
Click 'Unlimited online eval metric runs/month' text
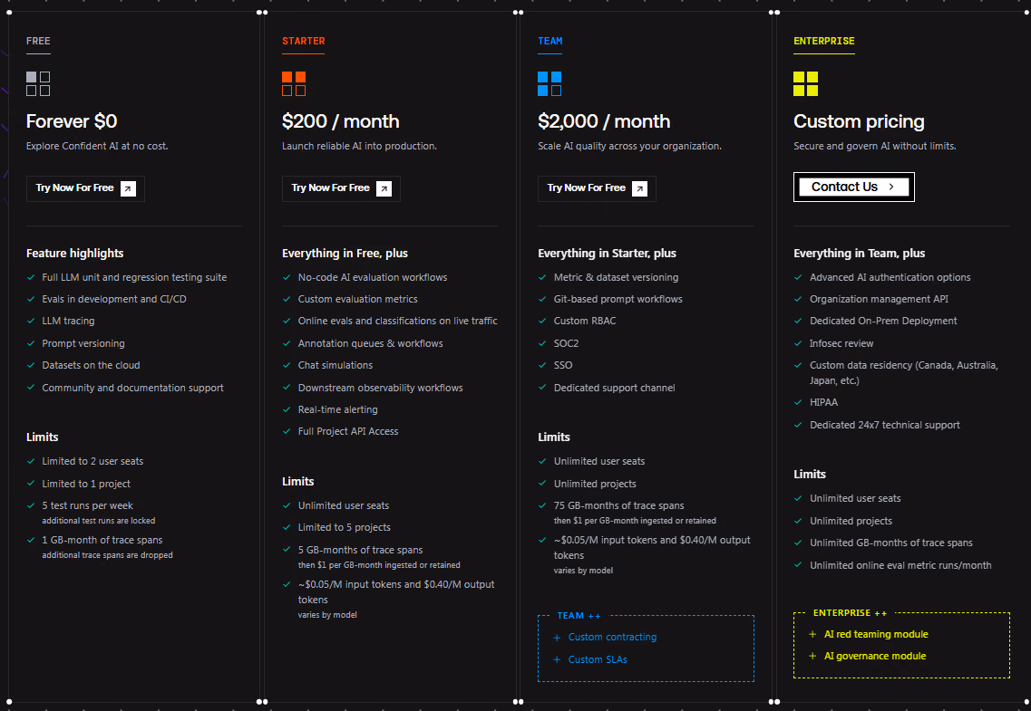coord(900,565)
